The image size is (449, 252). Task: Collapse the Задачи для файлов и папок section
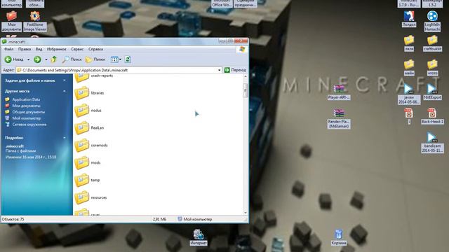click(65, 80)
